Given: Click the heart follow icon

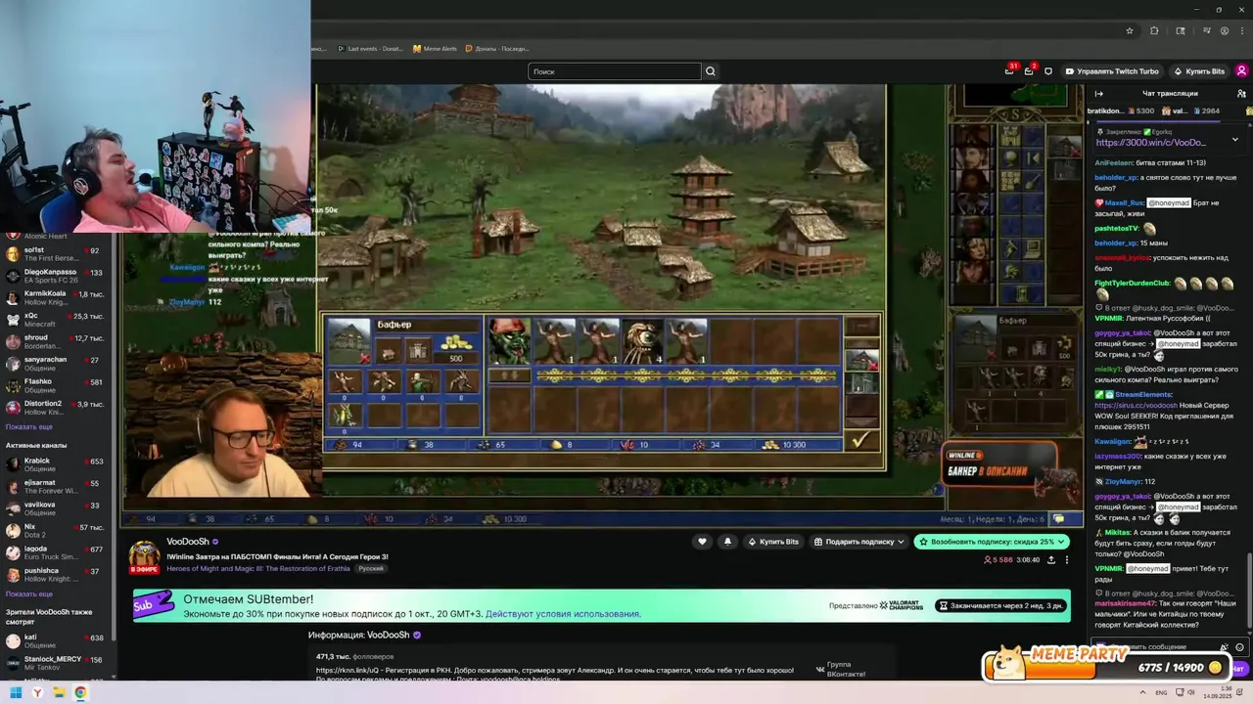Looking at the screenshot, I should click(x=702, y=542).
